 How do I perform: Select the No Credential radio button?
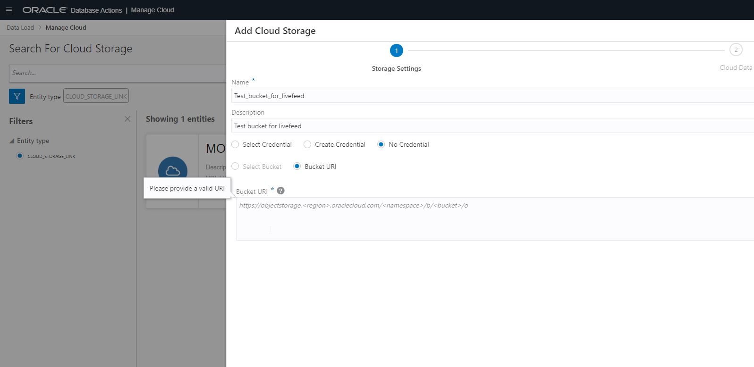(381, 144)
